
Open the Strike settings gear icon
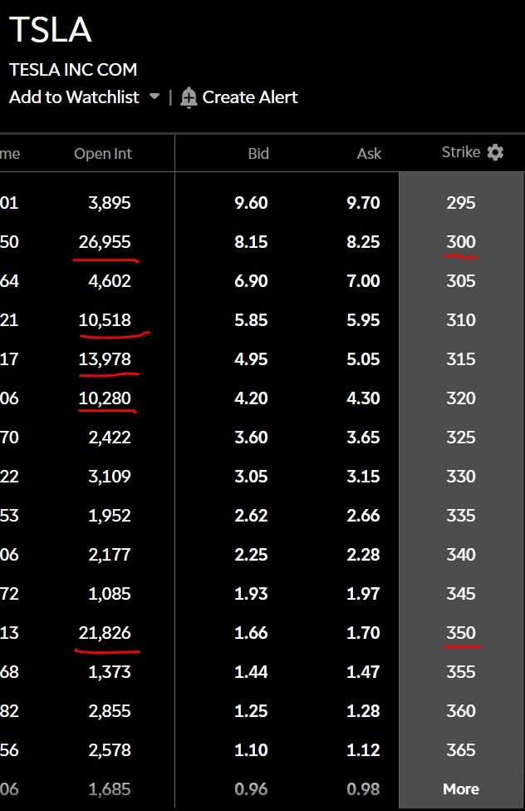(x=495, y=152)
